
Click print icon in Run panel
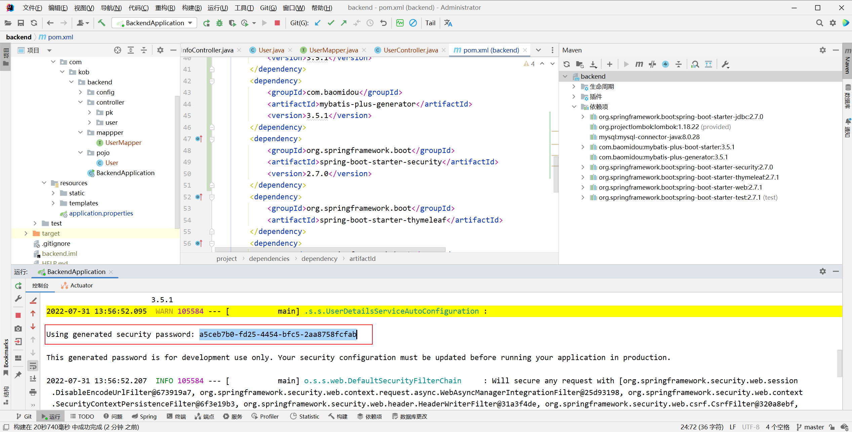[x=33, y=392]
